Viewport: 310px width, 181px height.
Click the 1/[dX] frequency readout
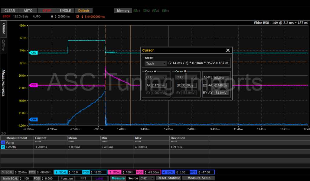[221, 78]
